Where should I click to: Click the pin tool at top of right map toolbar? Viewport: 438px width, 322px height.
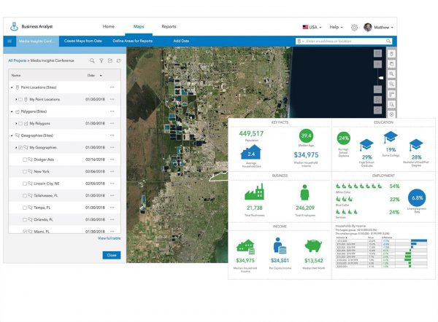coord(391,54)
